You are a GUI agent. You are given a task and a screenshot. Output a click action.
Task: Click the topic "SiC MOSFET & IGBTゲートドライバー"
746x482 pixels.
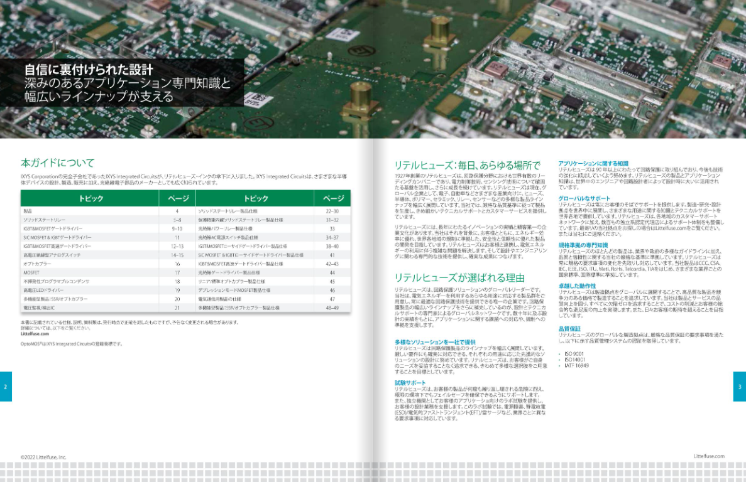(x=58, y=237)
